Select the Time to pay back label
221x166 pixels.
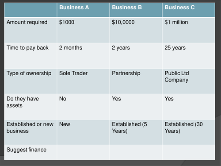(30, 56)
